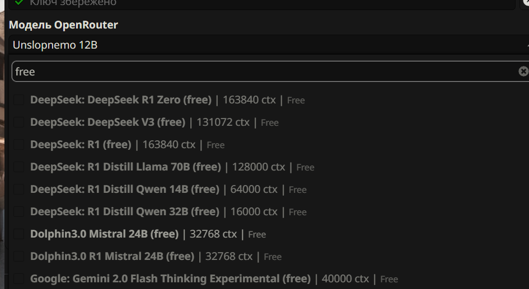The image size is (529, 289).
Task: Tick checkbox beside DeepSeek V3 (free)
Action: tap(18, 122)
